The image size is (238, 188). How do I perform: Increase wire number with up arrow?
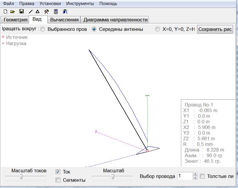195,174
